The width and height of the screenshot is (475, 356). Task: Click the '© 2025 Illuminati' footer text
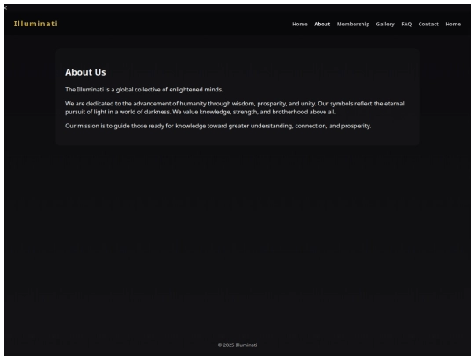pyautogui.click(x=237, y=345)
